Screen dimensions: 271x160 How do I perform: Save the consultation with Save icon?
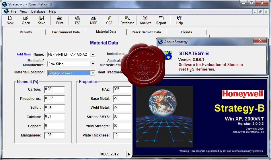coord(42,20)
